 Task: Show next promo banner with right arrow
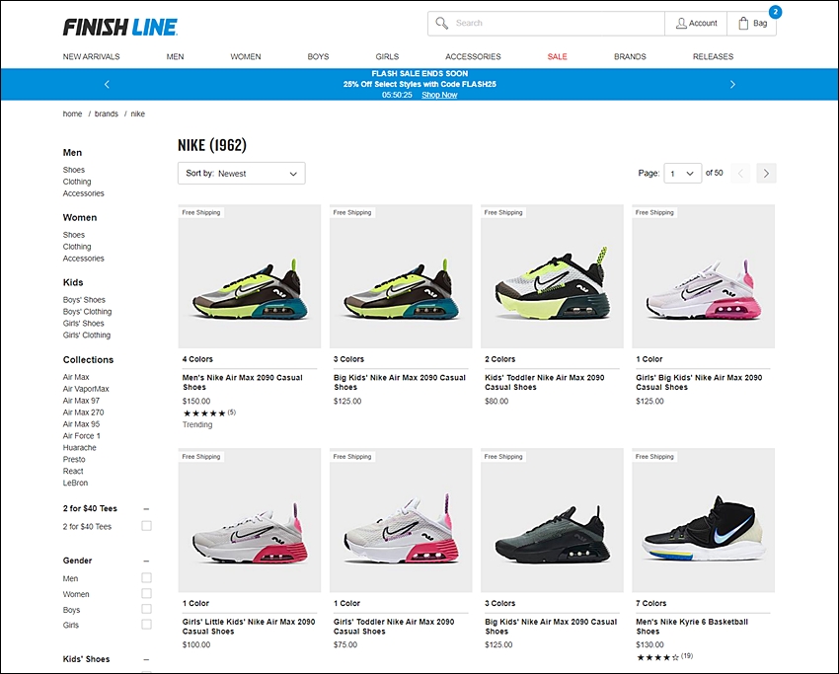pyautogui.click(x=732, y=84)
